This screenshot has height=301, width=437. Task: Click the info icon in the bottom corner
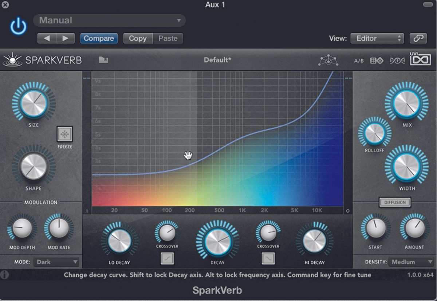coord(4,275)
